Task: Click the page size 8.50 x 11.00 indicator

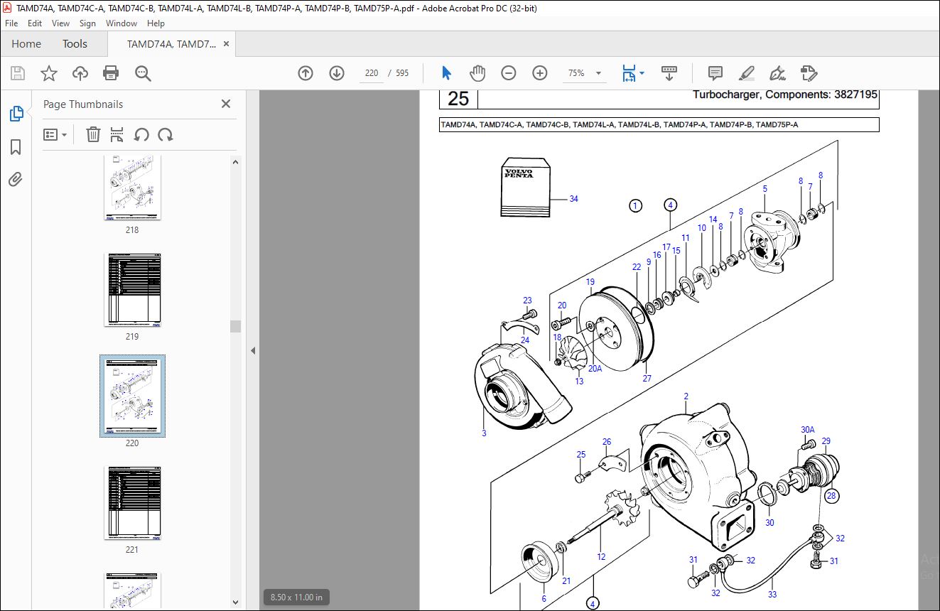Action: 297,597
